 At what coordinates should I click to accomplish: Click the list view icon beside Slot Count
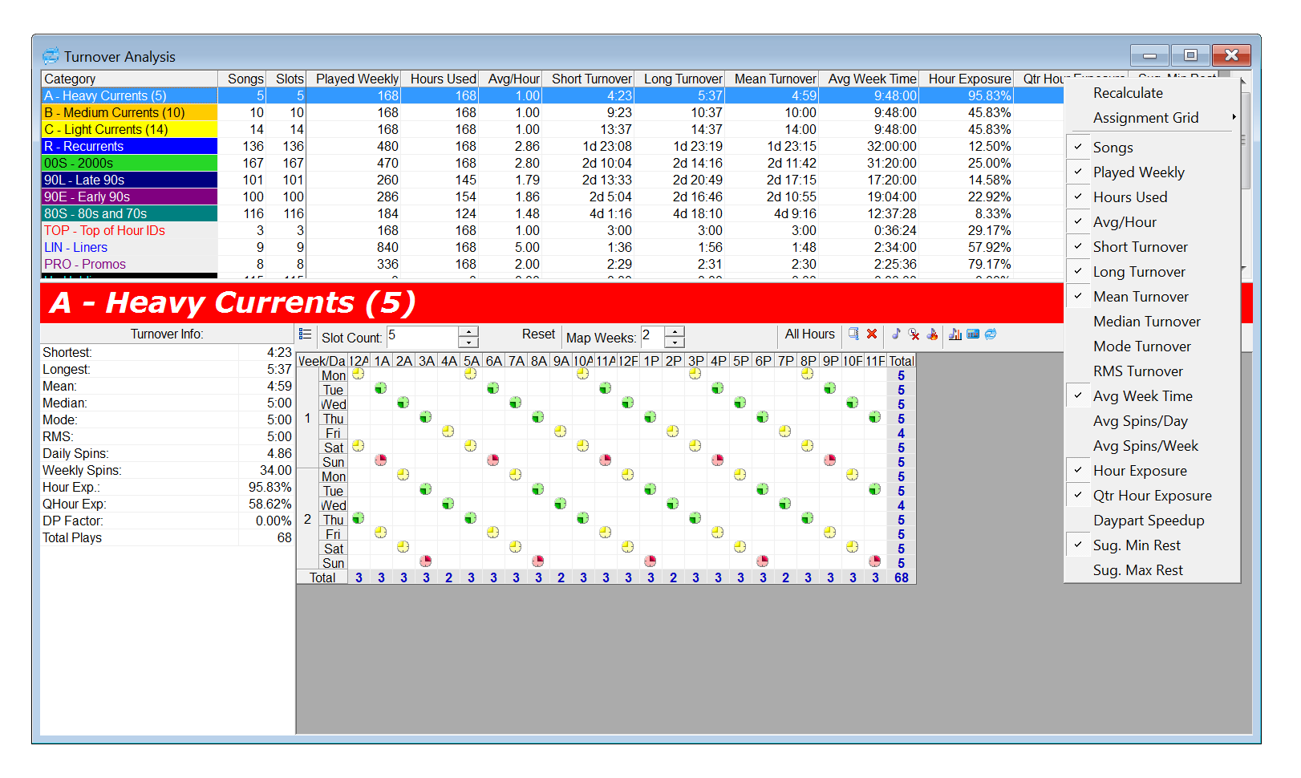pyautogui.click(x=305, y=334)
